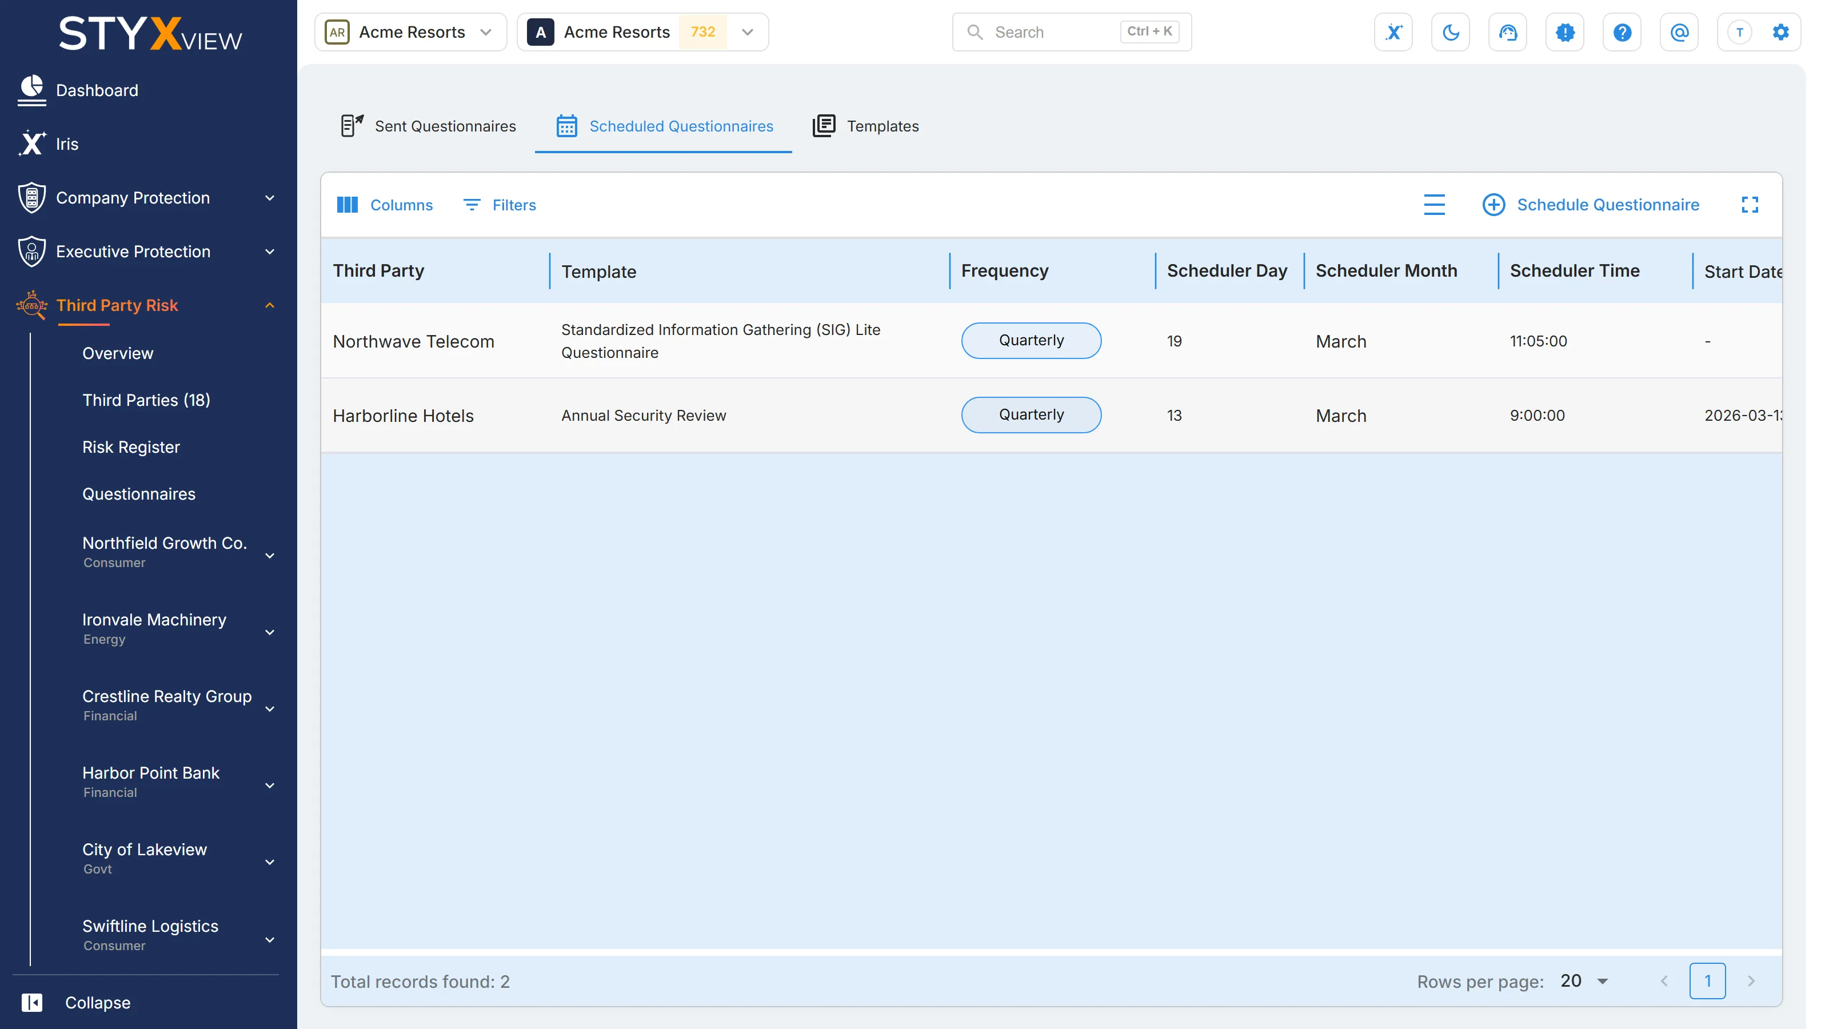Open Columns chooser
The width and height of the screenshot is (1829, 1029).
[385, 205]
